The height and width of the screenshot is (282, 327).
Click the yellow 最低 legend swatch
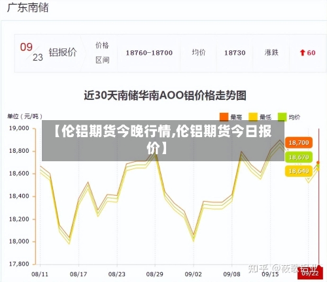tap(253, 117)
